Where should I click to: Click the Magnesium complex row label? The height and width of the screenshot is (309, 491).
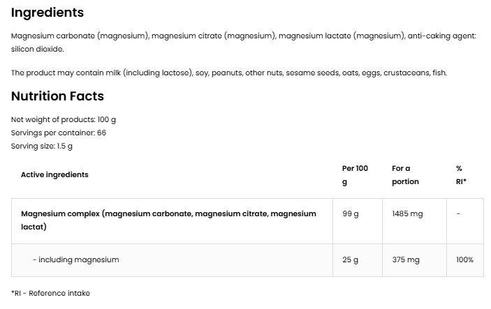pos(168,220)
